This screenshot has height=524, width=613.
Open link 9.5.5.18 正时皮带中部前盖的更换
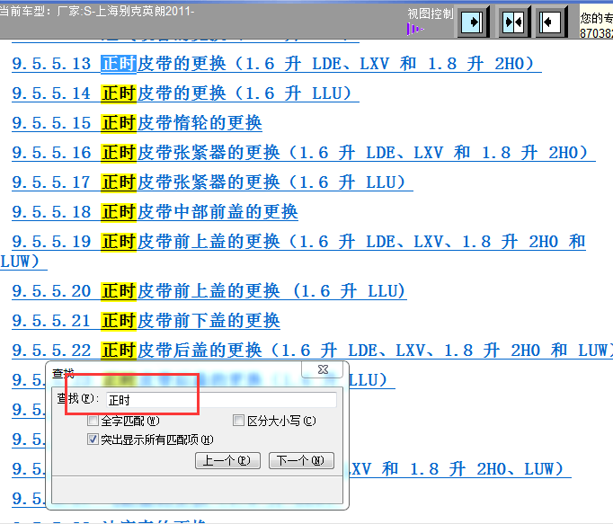(x=155, y=212)
